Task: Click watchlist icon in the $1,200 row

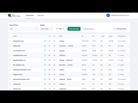Action: pos(45,41)
